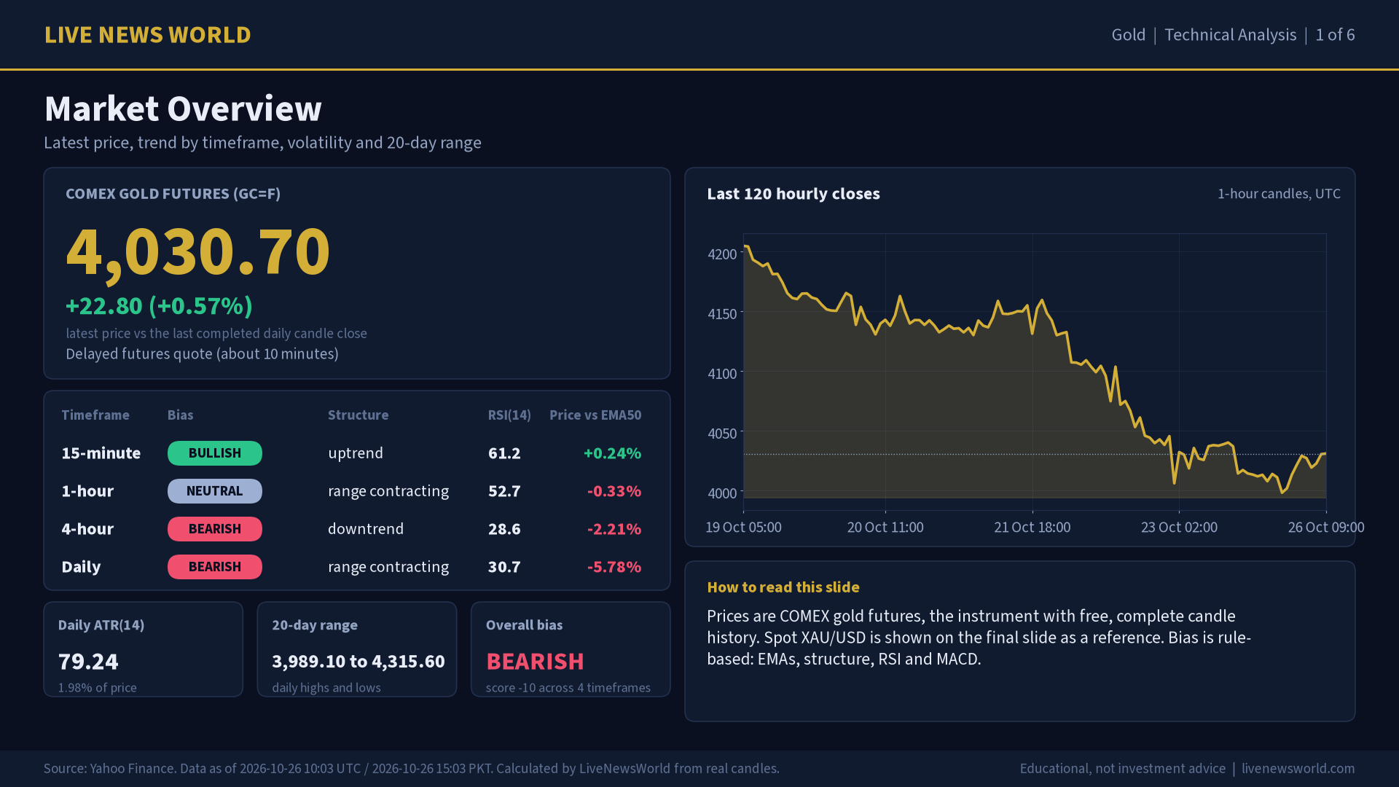Click the 21 Oct 18:00 x-axis tick label
This screenshot has height=787, width=1399.
point(1032,527)
